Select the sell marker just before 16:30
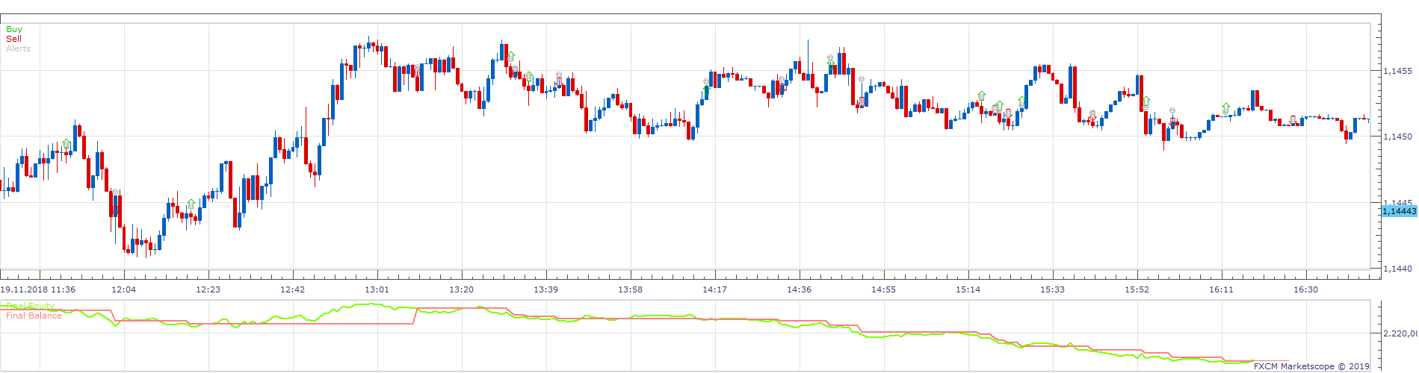The height and width of the screenshot is (373, 1419). pos(1293,119)
